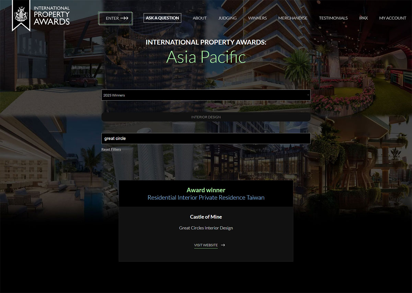Open the TESTIMONIALS page
412x293 pixels.
(333, 18)
